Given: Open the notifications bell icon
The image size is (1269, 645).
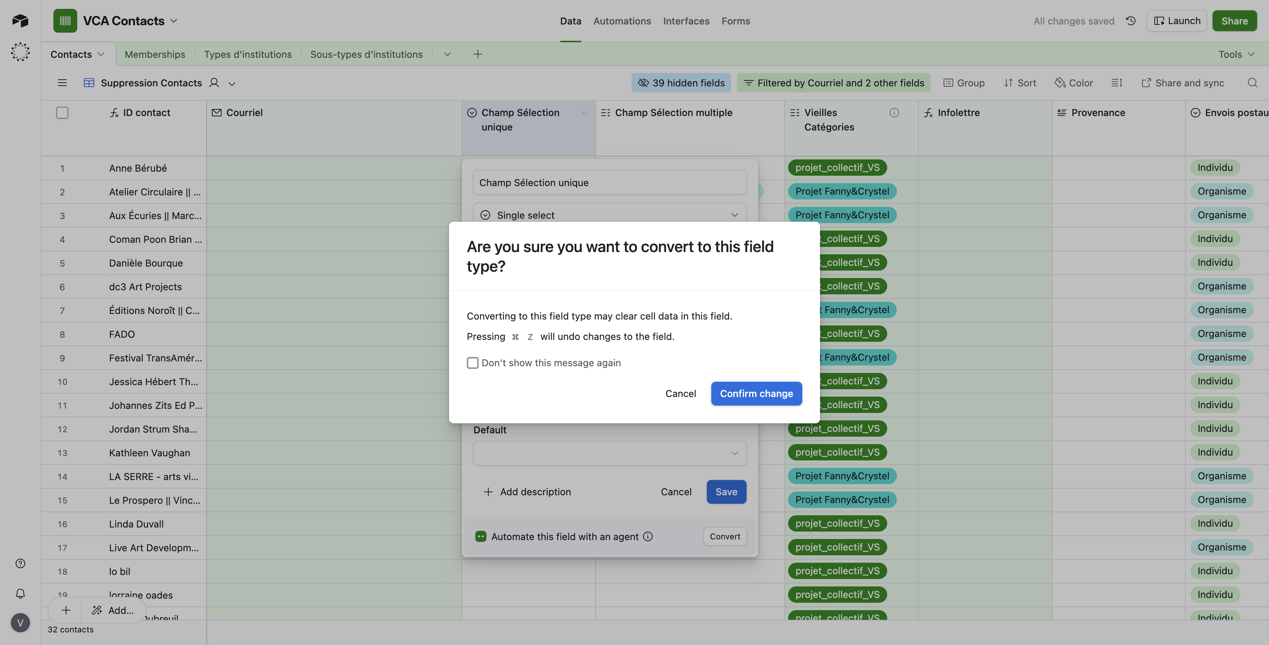Looking at the screenshot, I should [20, 593].
